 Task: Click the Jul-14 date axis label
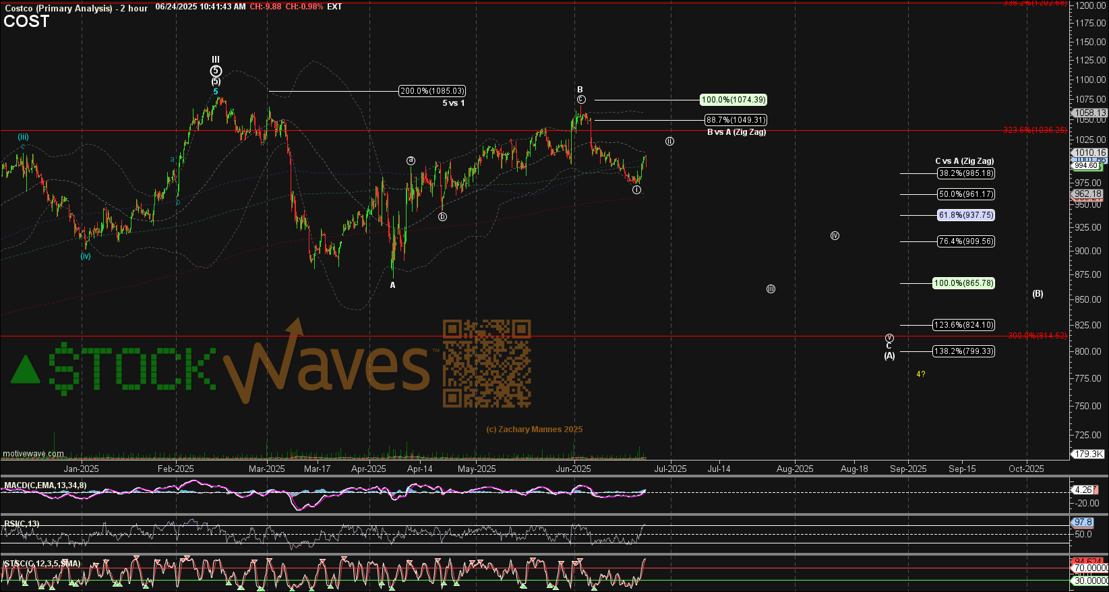tap(719, 469)
